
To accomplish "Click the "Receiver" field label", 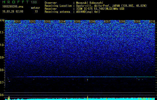I will (x=51, y=9).
